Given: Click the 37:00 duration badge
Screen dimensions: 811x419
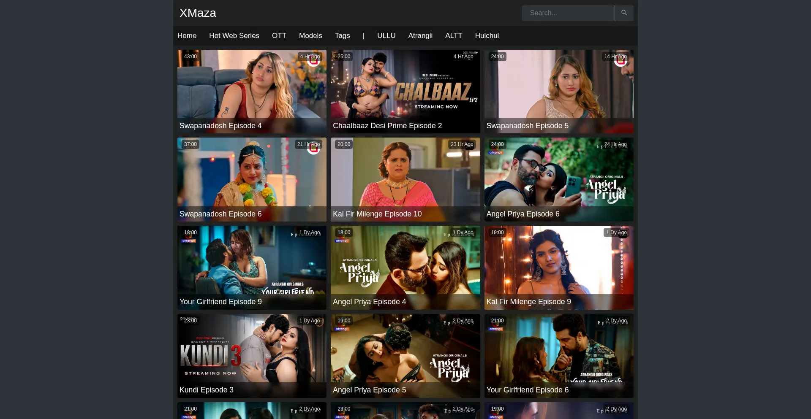Looking at the screenshot, I should coord(191,144).
